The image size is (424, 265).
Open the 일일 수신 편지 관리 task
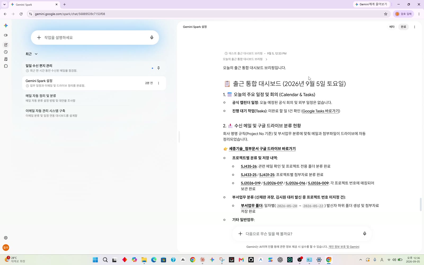pyautogui.click(x=94, y=68)
